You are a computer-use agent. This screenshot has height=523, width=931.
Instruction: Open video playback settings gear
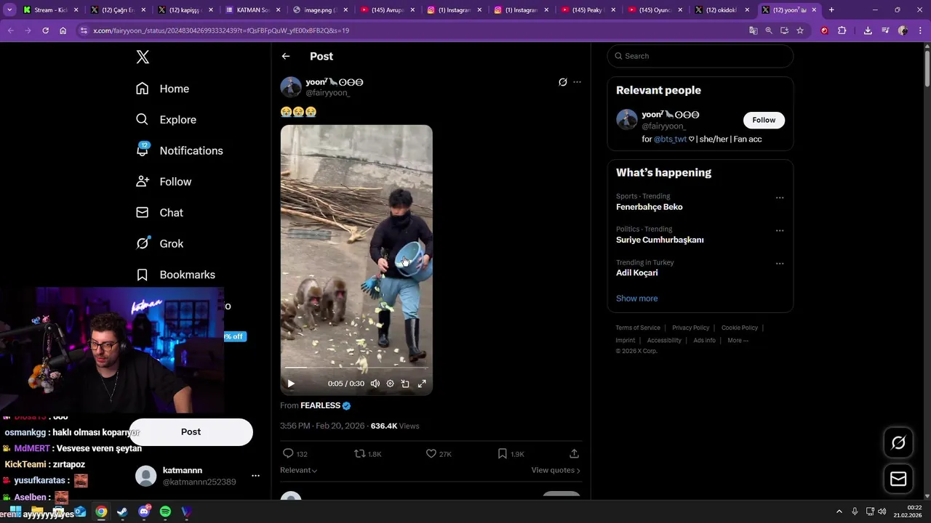(x=390, y=384)
